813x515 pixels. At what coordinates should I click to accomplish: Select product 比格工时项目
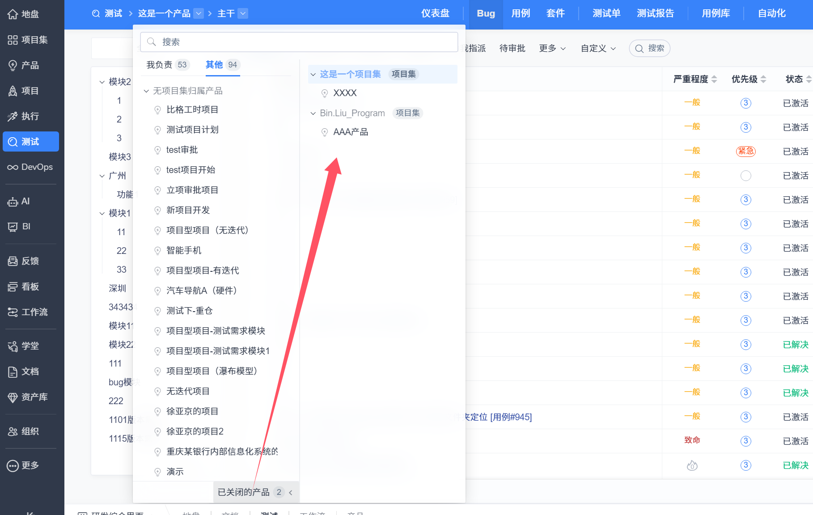(192, 110)
